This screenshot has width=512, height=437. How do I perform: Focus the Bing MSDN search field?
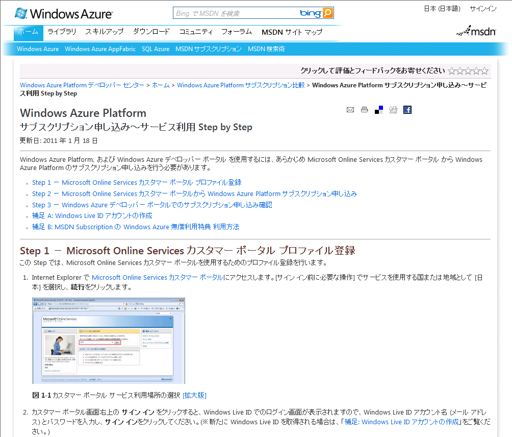click(236, 13)
